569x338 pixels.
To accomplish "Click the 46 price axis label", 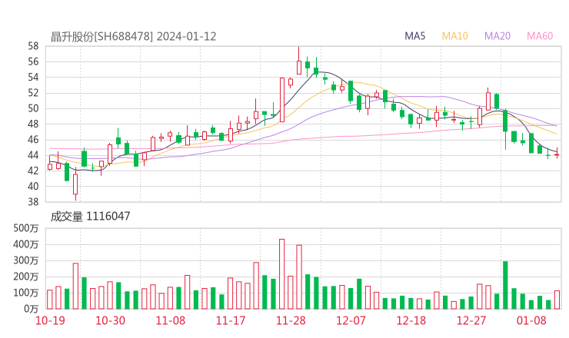I will click(33, 140).
